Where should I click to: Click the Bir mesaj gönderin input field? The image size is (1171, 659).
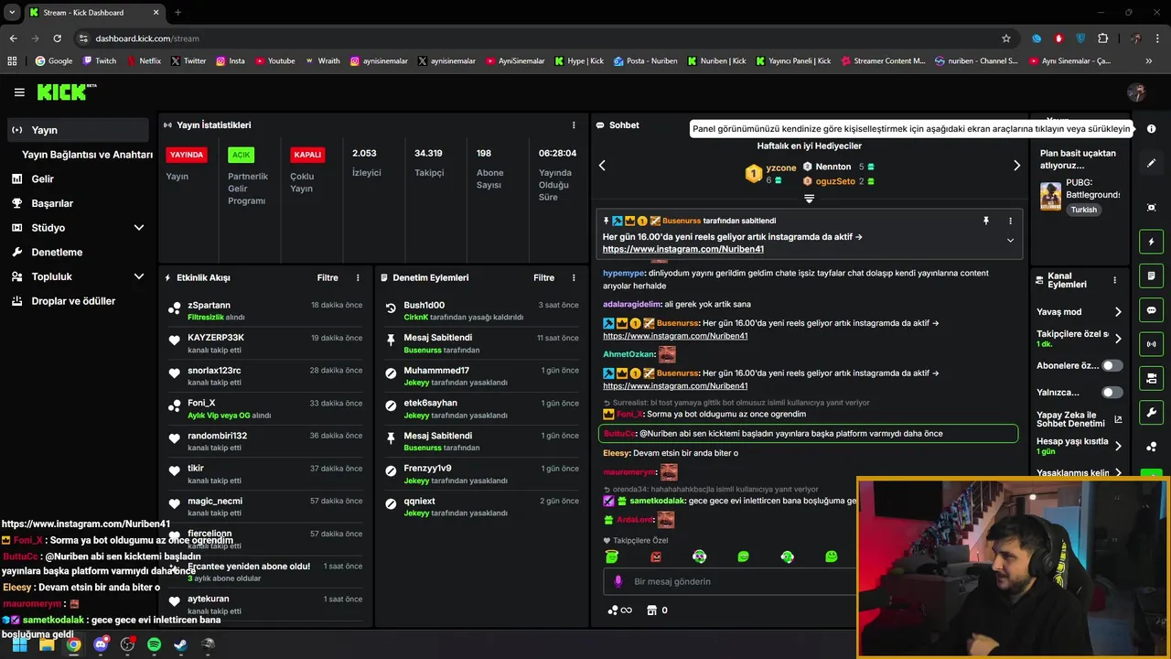[x=730, y=581]
